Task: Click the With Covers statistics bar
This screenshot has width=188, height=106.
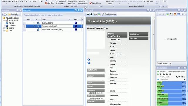Action: point(172,100)
